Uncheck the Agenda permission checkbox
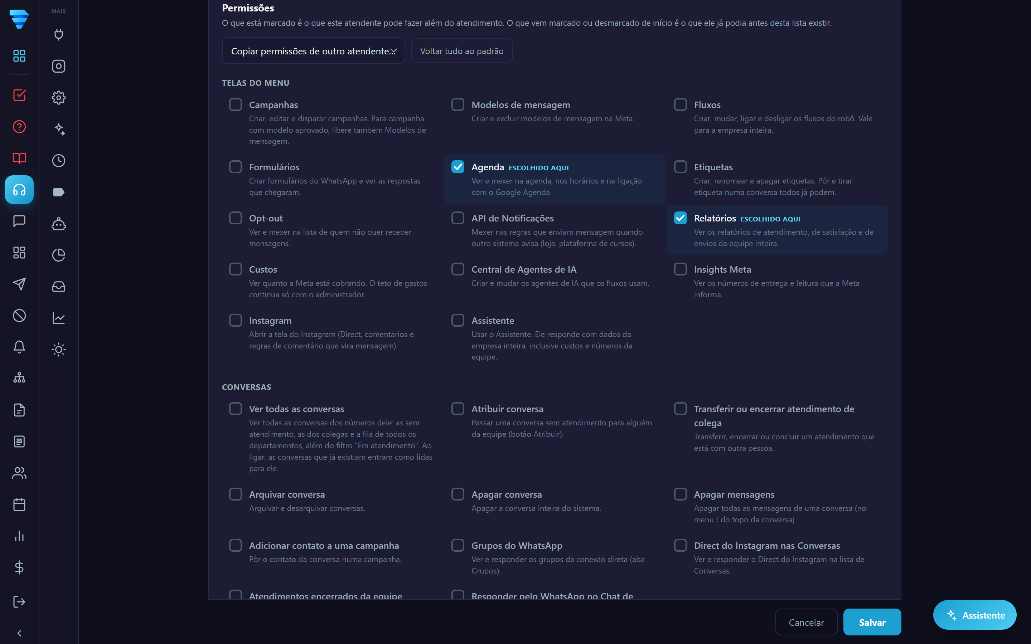This screenshot has height=644, width=1031. pyautogui.click(x=458, y=166)
